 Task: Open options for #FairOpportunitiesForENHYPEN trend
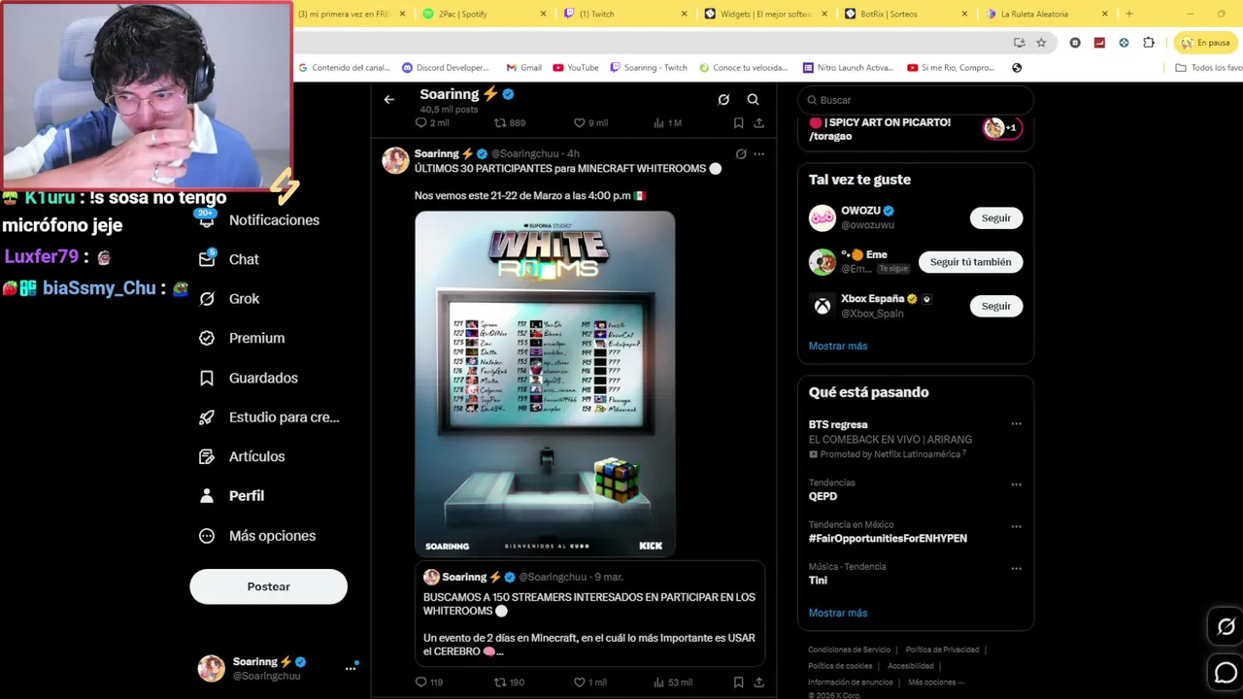pos(1016,526)
